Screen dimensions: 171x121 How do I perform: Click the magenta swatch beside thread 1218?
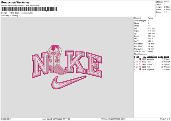tap(140, 69)
